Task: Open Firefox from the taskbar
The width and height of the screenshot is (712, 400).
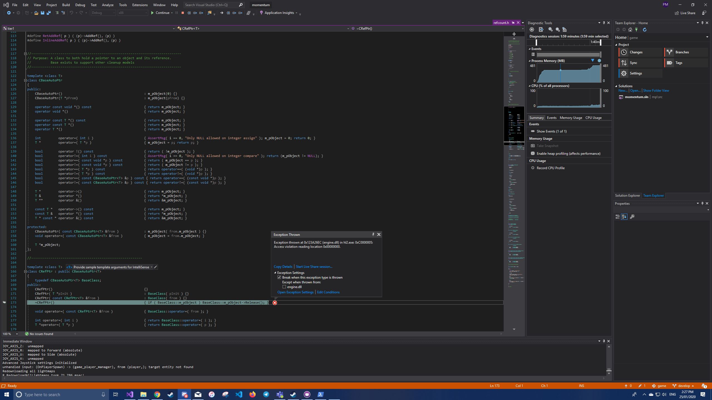Action: [x=253, y=394]
